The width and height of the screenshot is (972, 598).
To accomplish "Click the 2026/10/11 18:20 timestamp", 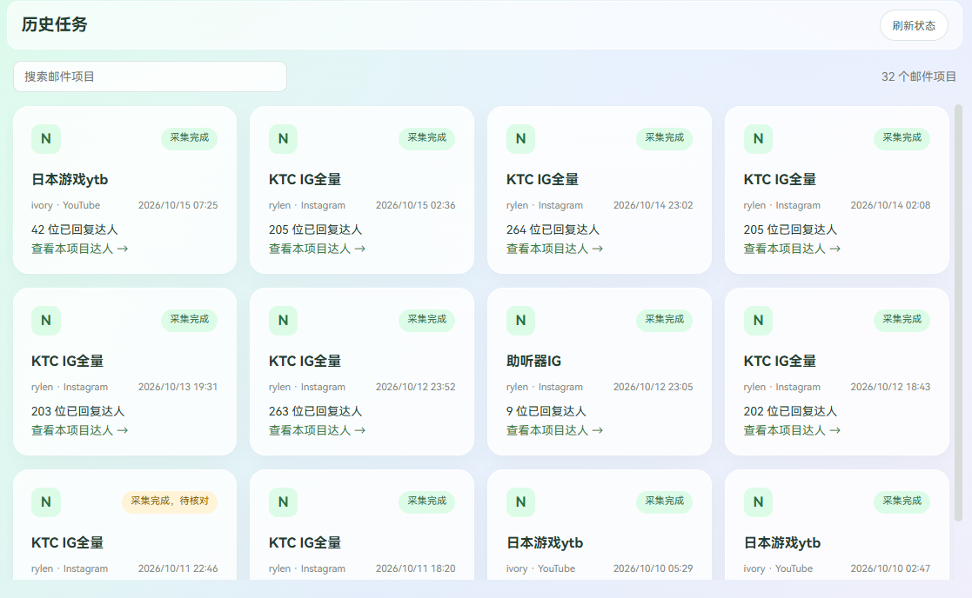I will tap(415, 568).
